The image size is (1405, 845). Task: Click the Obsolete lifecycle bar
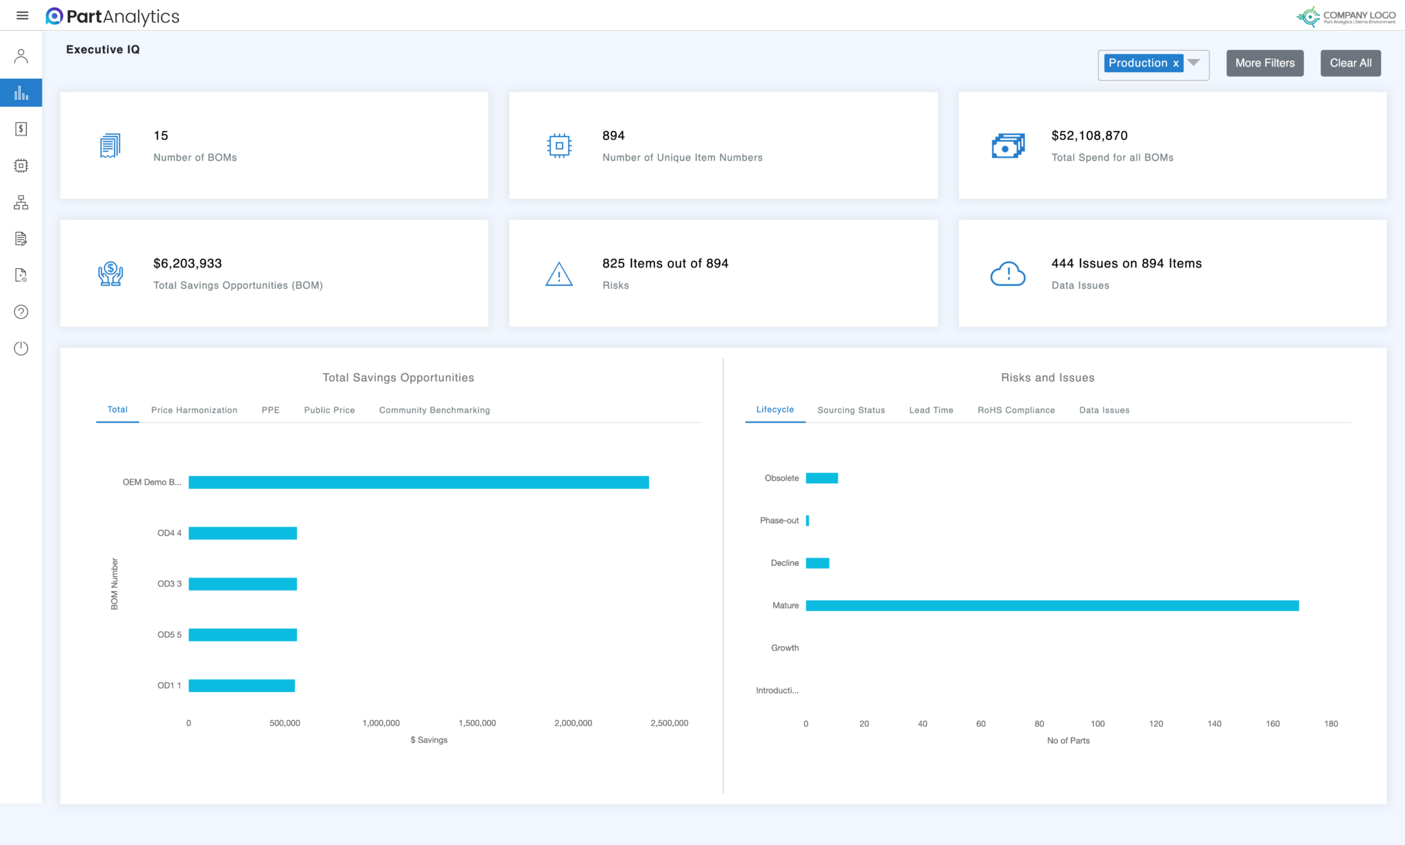(x=822, y=478)
